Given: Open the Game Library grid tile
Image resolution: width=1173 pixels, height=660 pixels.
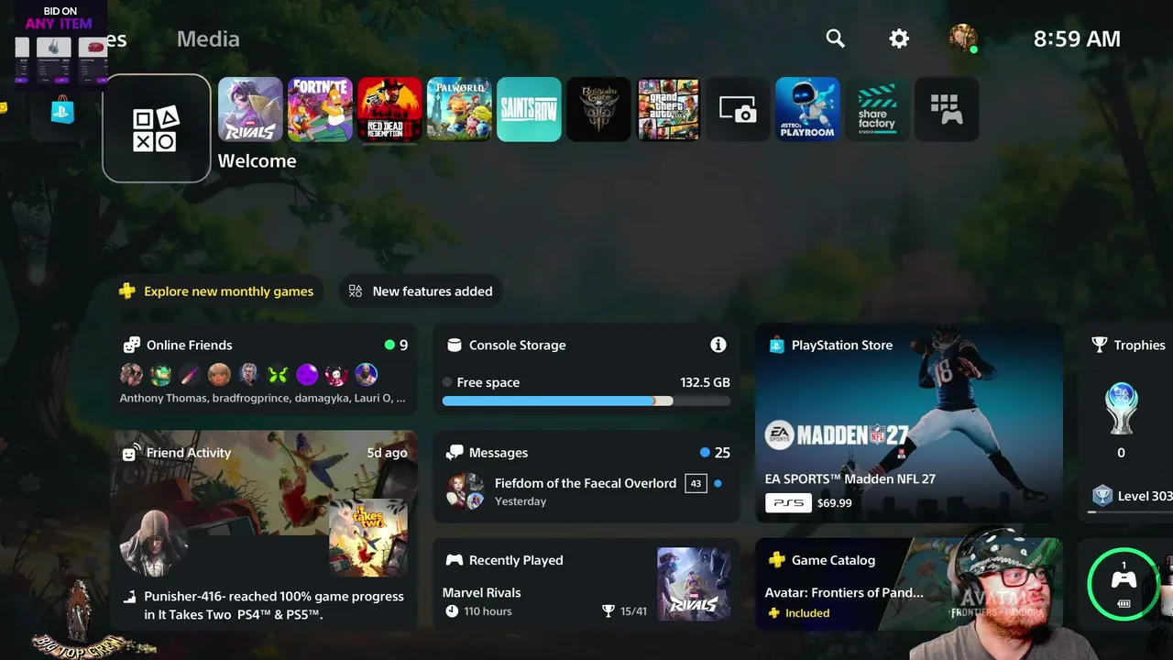Looking at the screenshot, I should coord(947,109).
